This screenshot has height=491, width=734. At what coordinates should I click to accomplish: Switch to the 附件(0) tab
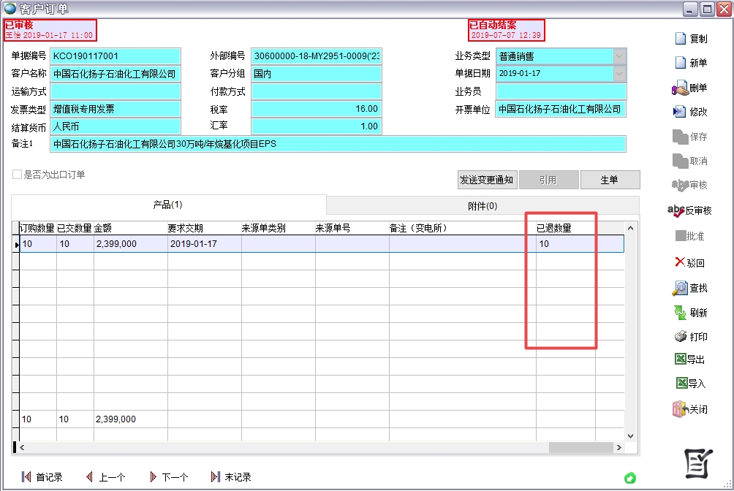point(482,206)
